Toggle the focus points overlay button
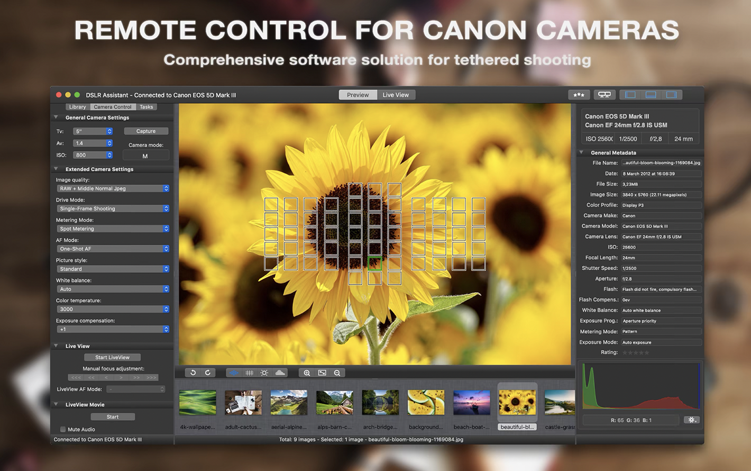 coord(234,373)
